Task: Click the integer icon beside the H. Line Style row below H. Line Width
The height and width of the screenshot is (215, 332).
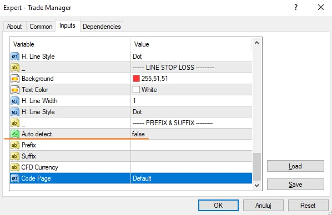Action: click(15, 112)
